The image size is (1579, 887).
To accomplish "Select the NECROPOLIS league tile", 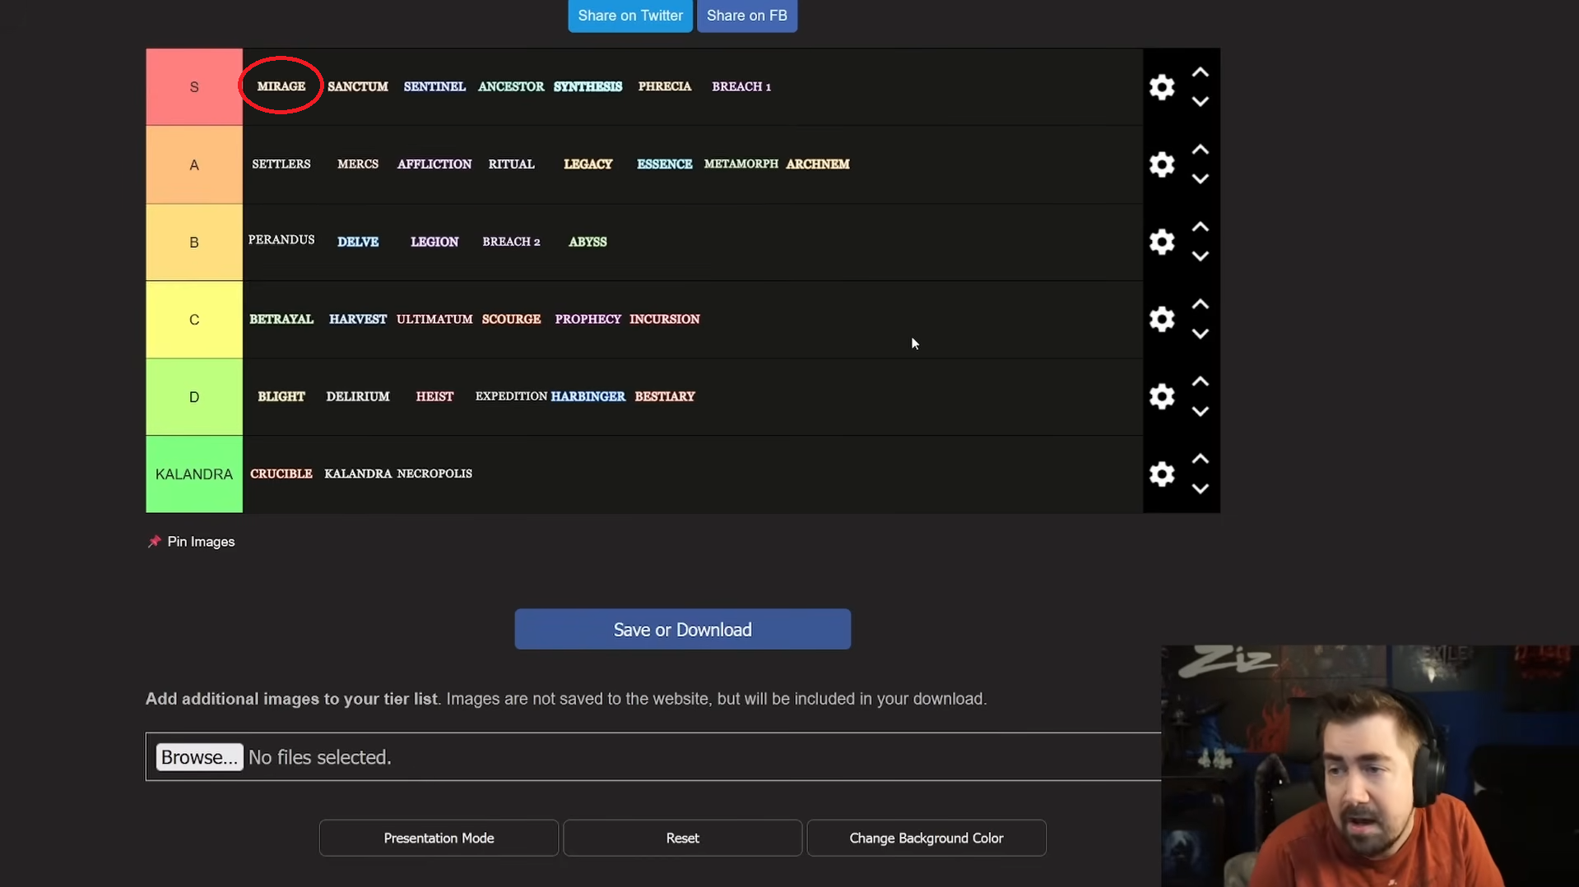I will 434,474.
